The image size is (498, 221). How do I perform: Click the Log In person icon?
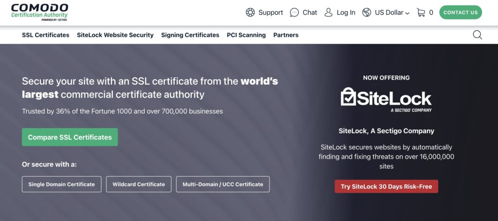[x=328, y=12]
